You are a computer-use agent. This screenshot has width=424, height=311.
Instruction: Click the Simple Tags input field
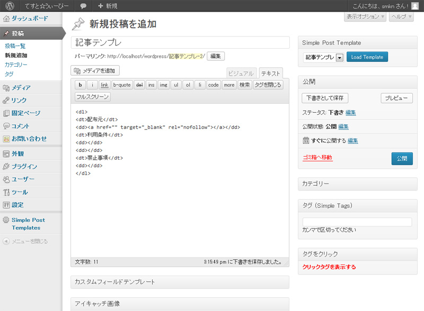(357, 222)
